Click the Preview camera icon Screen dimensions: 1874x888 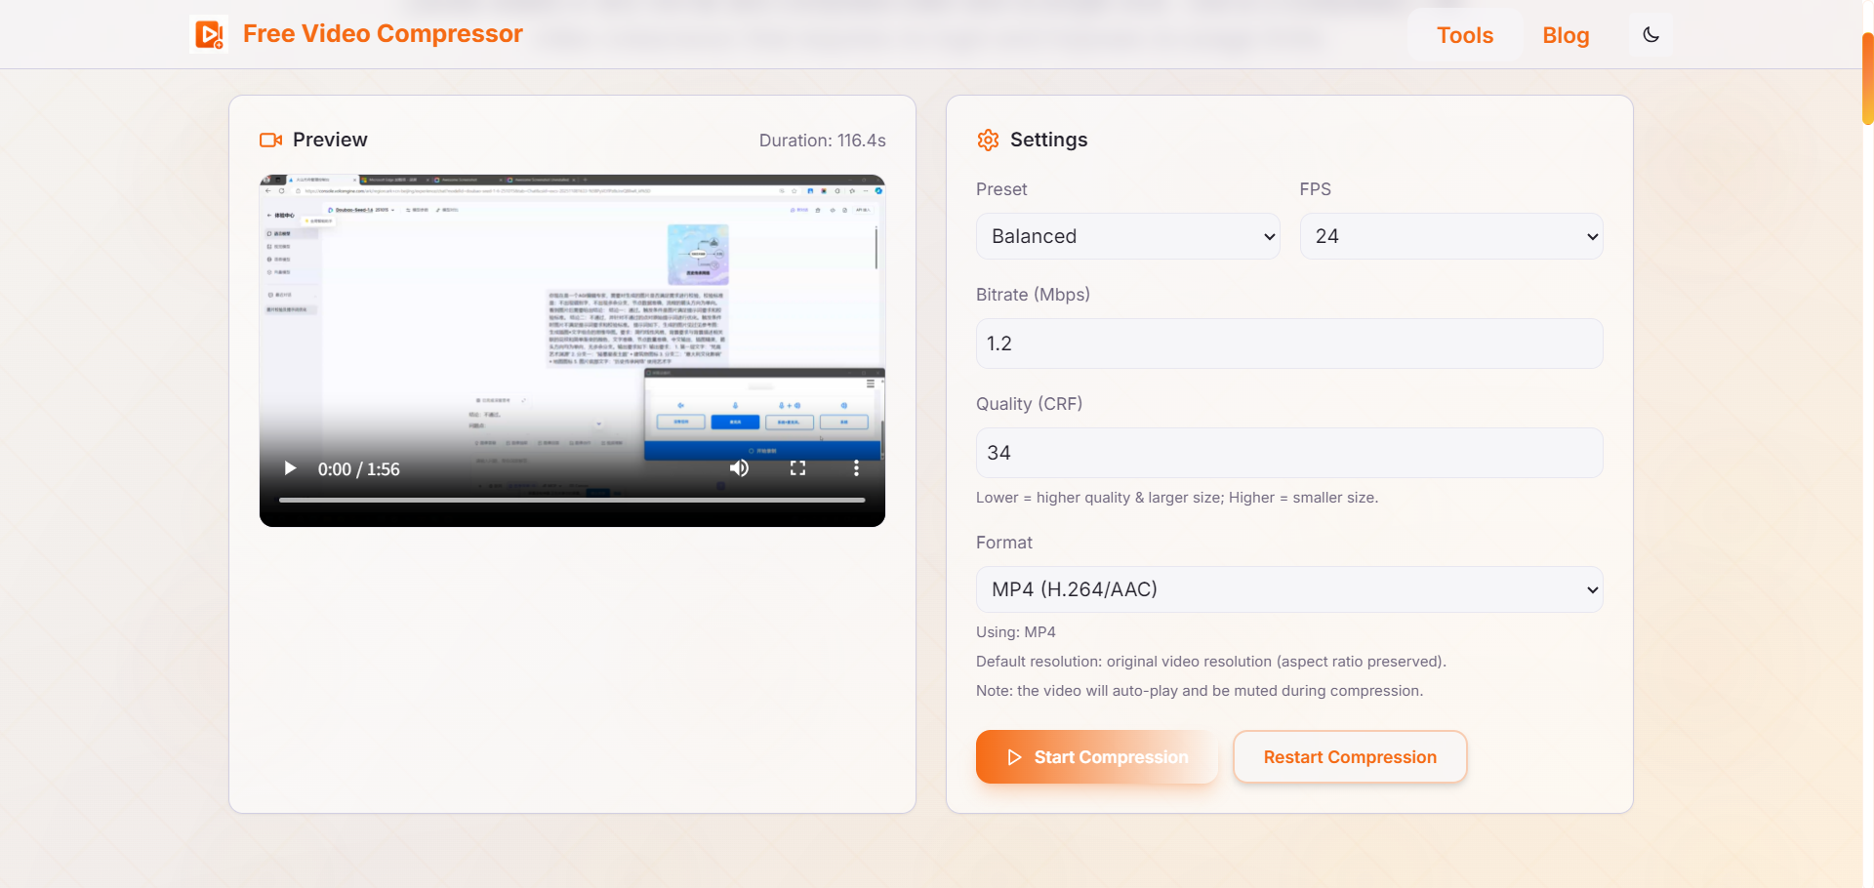[270, 140]
